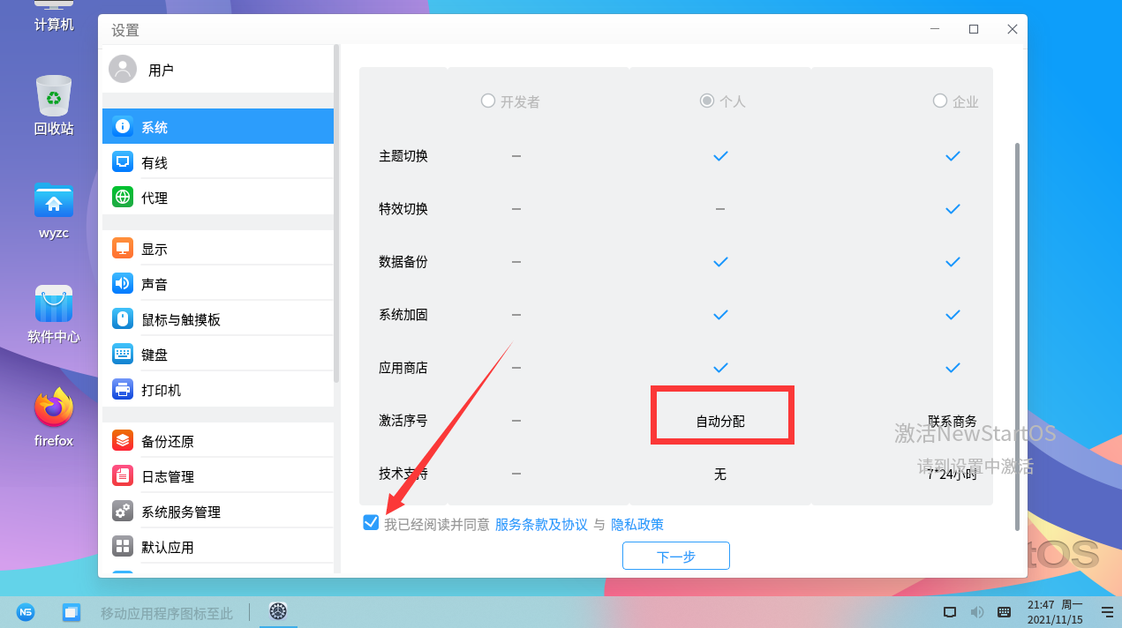Click the 数据备份 row label

[403, 262]
